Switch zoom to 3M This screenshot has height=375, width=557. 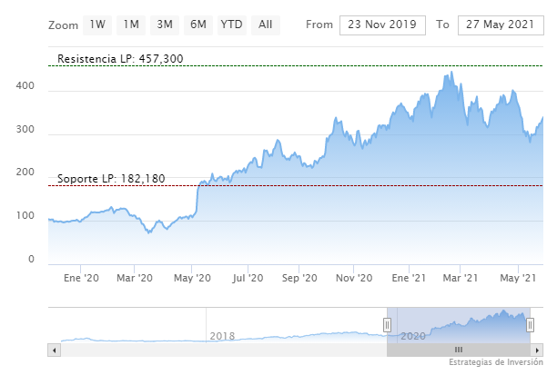click(165, 25)
